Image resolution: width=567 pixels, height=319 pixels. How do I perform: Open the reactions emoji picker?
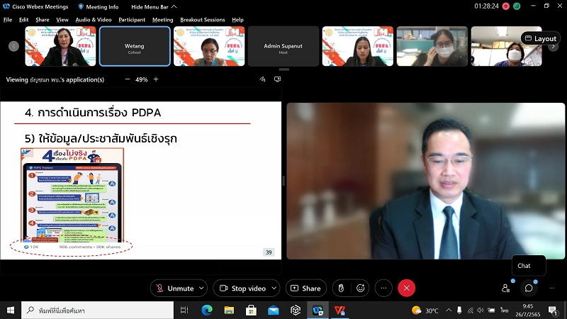(361, 289)
